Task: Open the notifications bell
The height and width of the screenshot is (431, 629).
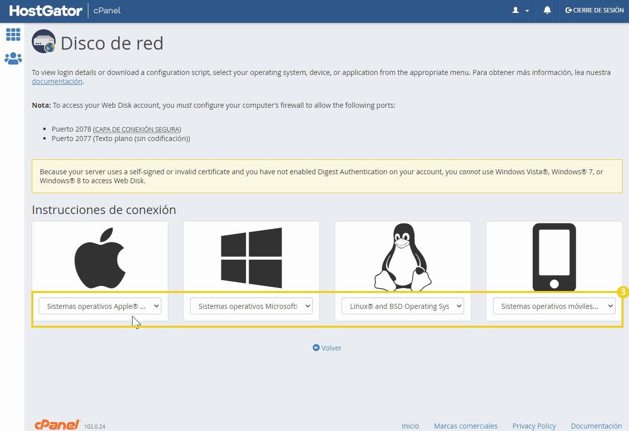Action: coord(547,10)
